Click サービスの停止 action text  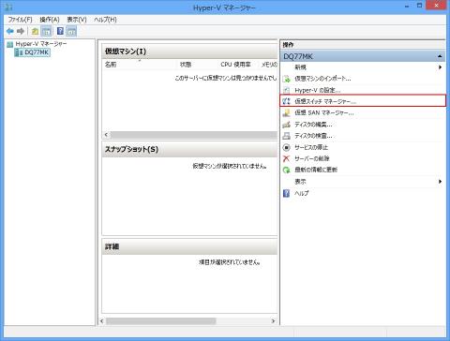311,147
